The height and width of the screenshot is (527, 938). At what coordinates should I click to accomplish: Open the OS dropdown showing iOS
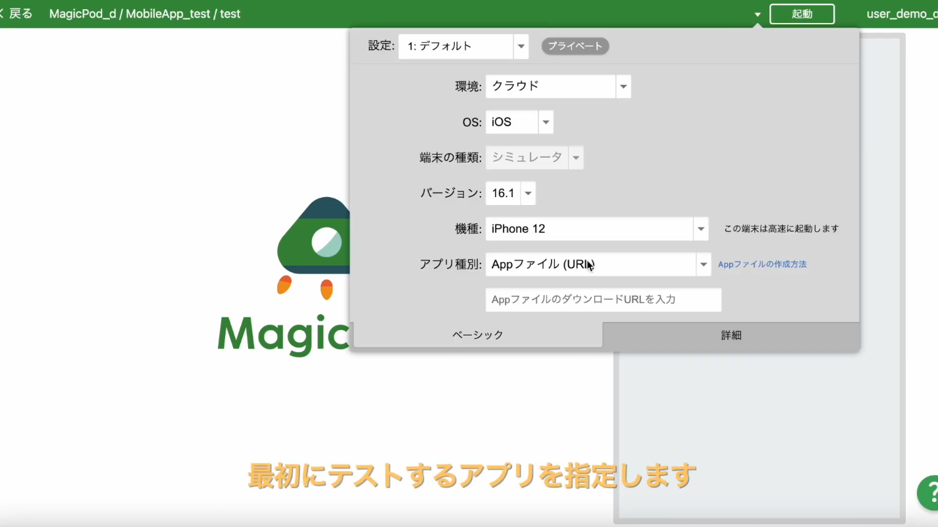519,122
